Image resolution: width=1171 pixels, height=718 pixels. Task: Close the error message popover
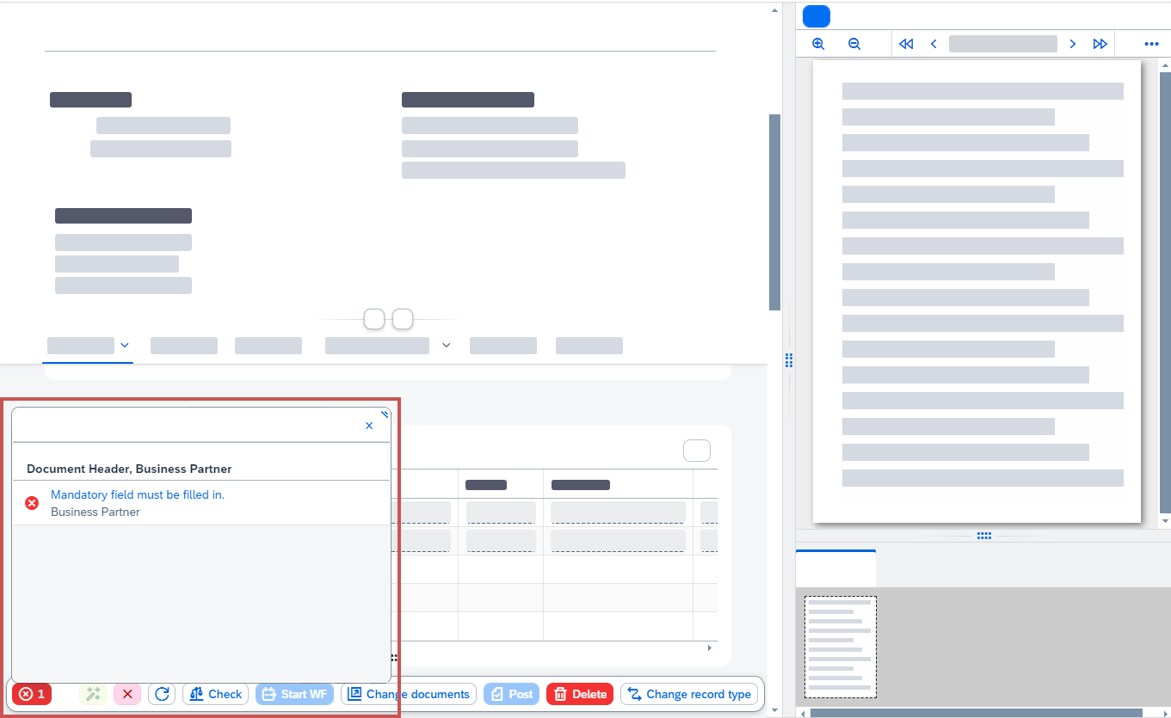(369, 426)
